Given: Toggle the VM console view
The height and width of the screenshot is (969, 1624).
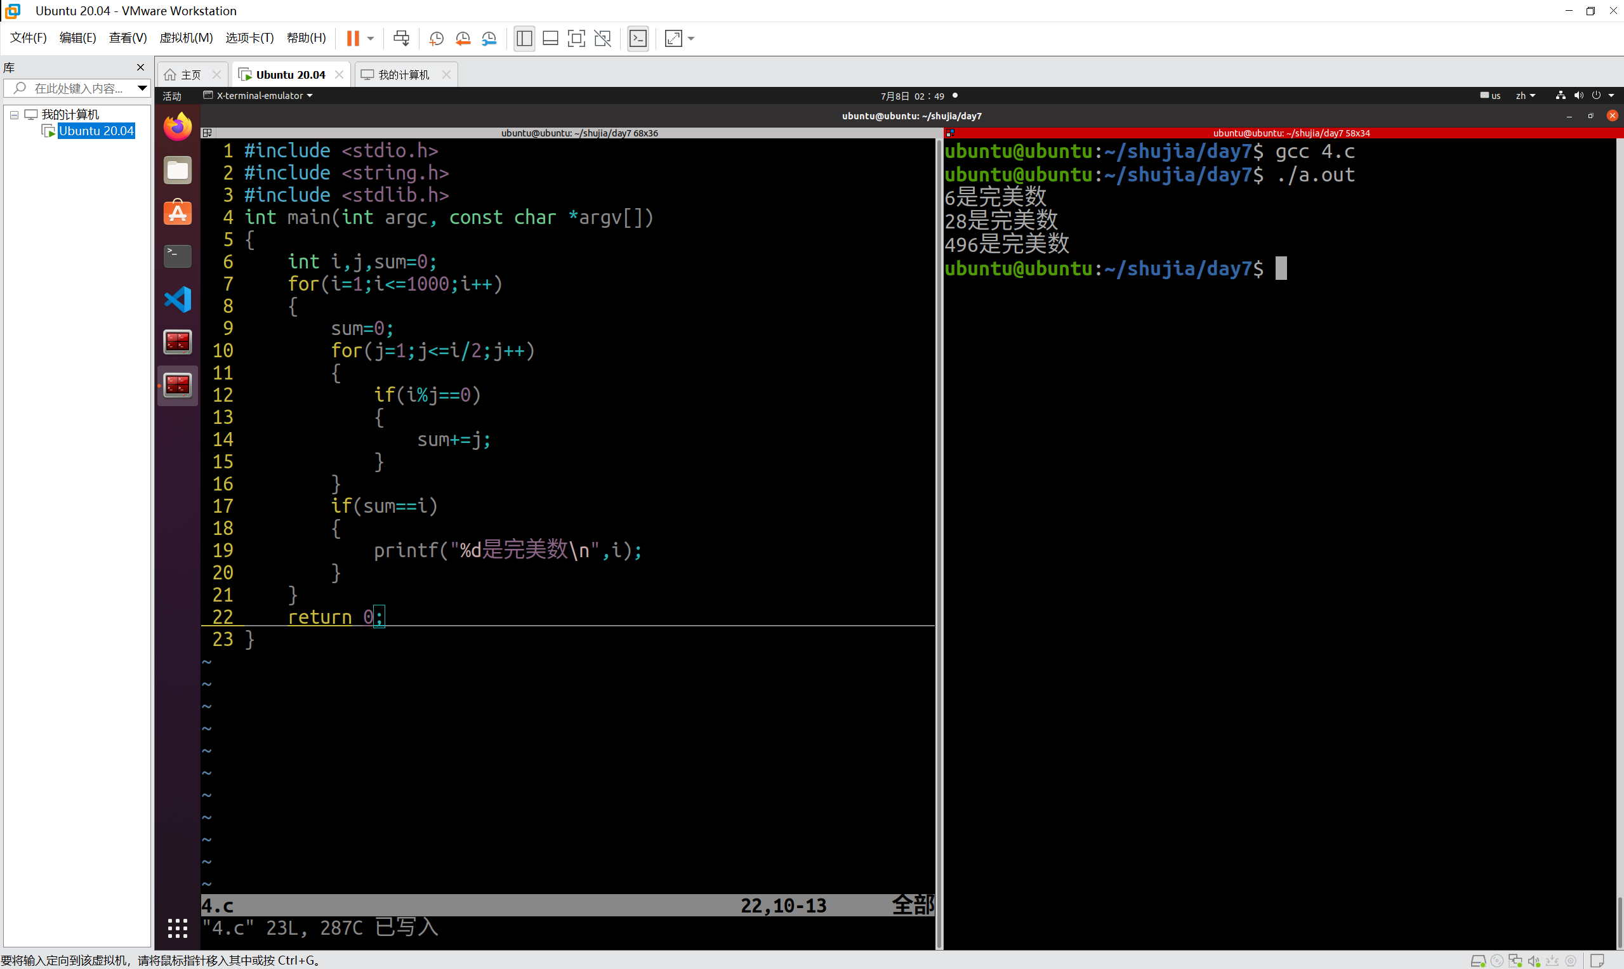Looking at the screenshot, I should click(x=638, y=38).
